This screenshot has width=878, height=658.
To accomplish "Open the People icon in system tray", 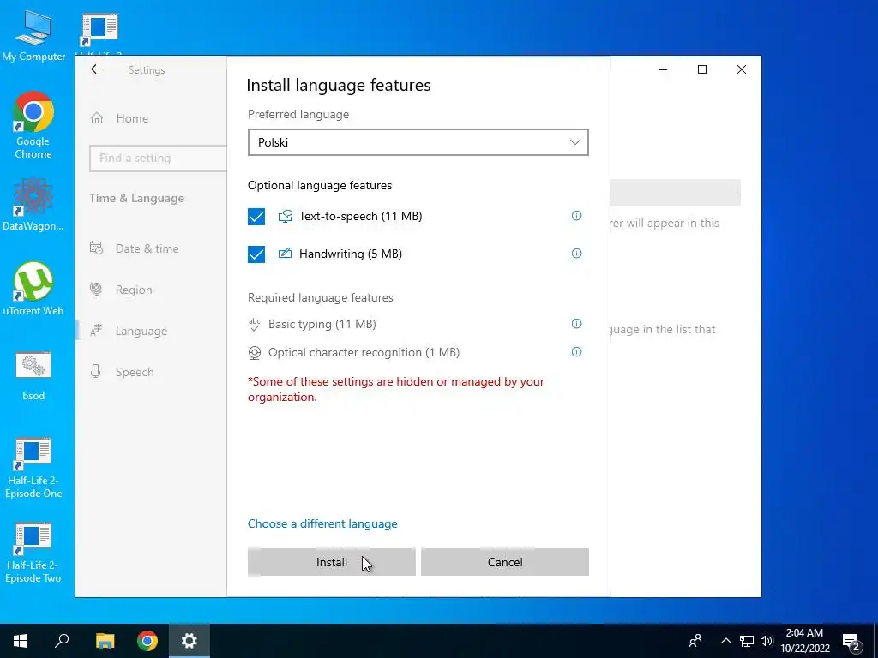I will (x=695, y=641).
